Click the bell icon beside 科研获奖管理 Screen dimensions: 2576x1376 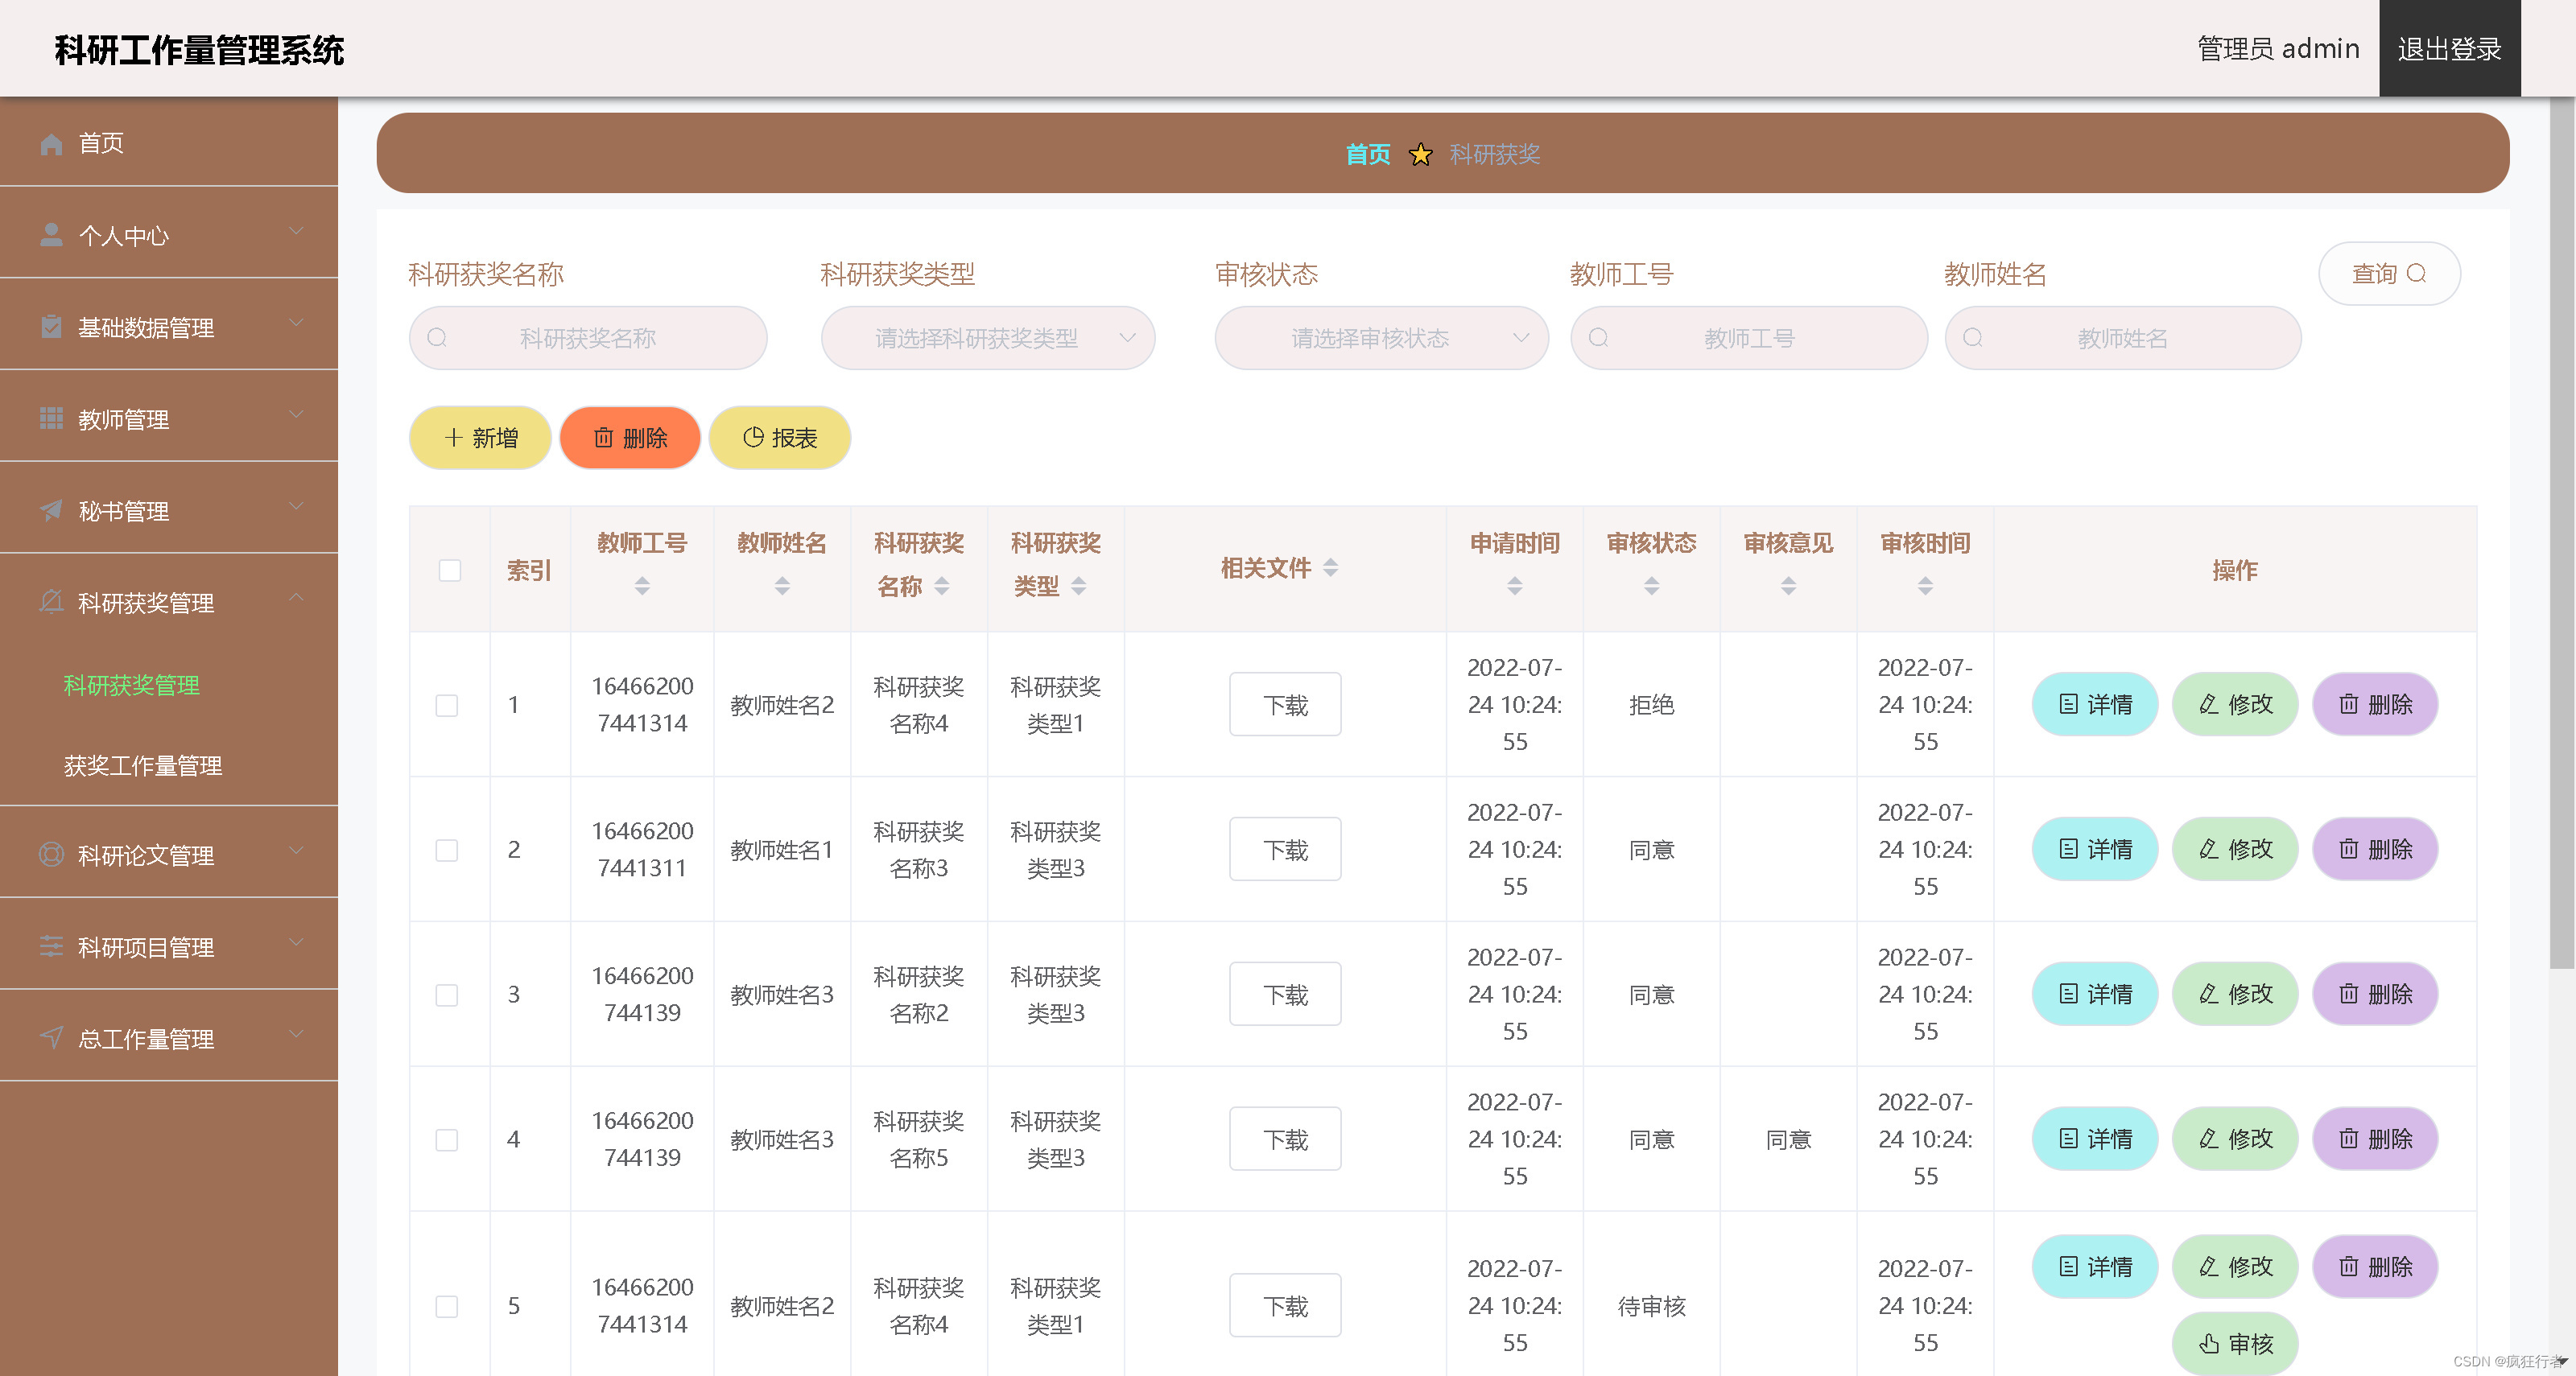point(51,603)
